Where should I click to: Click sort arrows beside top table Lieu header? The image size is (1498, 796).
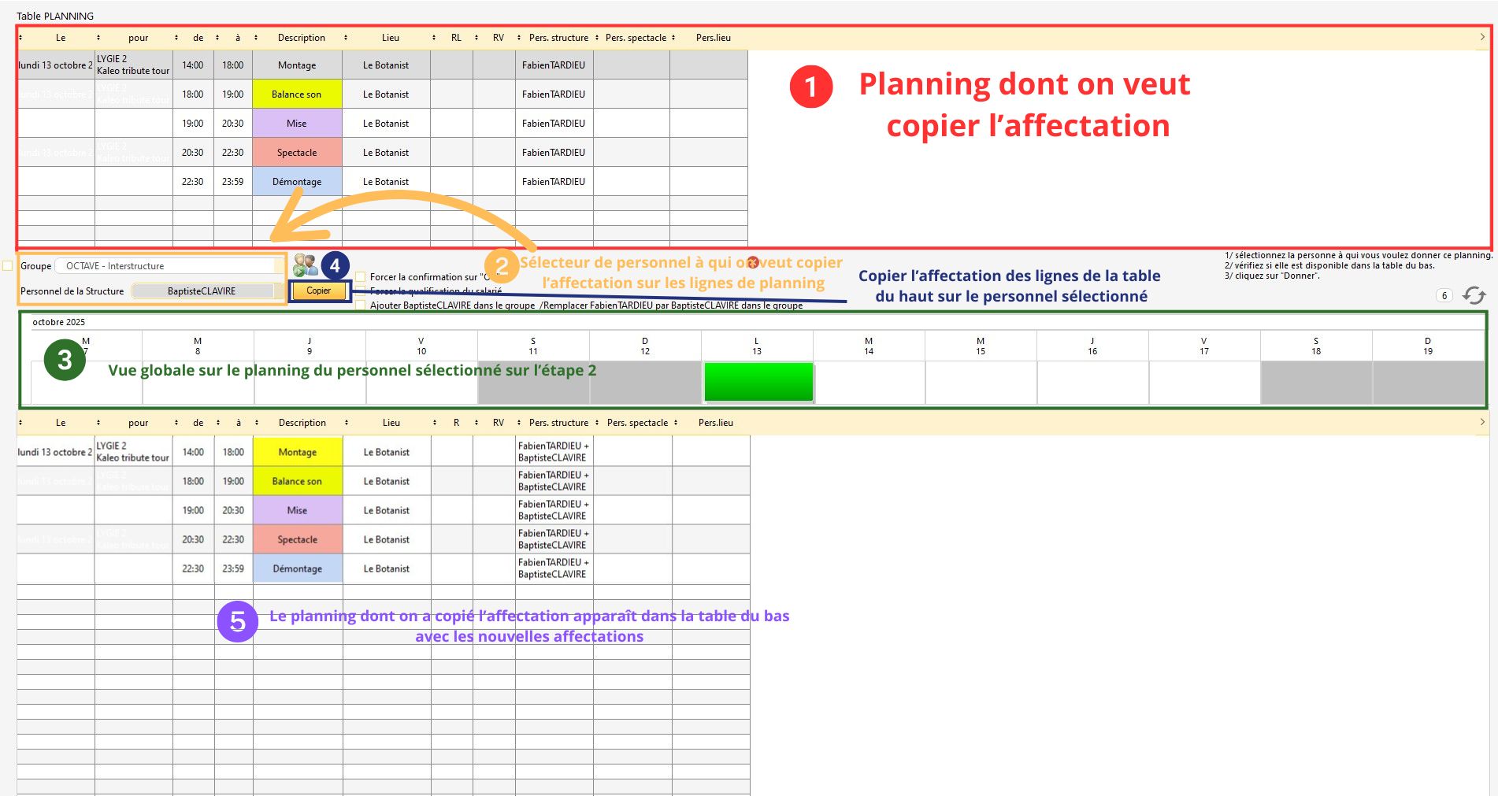[434, 38]
